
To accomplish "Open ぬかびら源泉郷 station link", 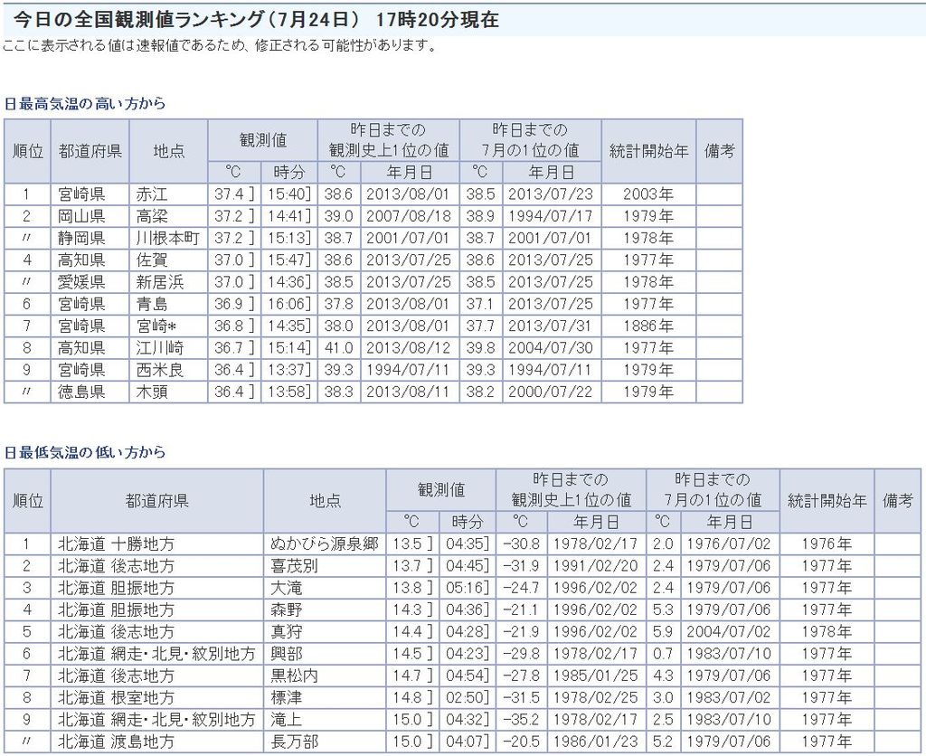I will point(325,544).
